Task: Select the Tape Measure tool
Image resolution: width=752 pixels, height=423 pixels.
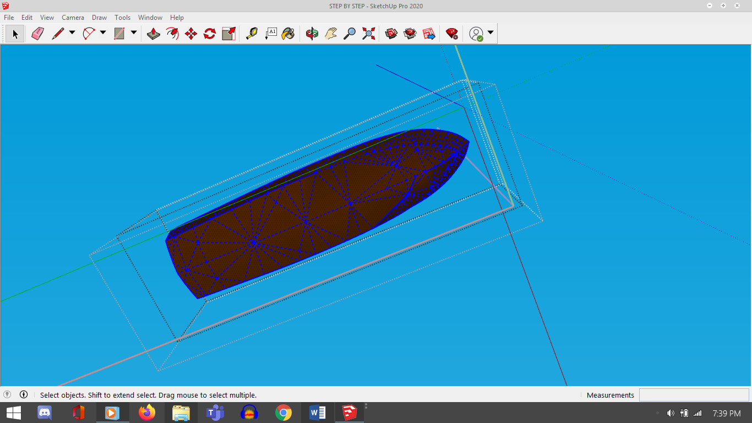Action: pyautogui.click(x=252, y=34)
